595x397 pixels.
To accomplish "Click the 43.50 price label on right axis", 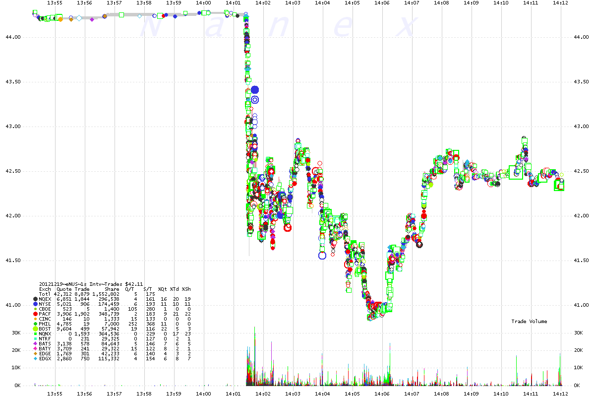I will point(582,82).
